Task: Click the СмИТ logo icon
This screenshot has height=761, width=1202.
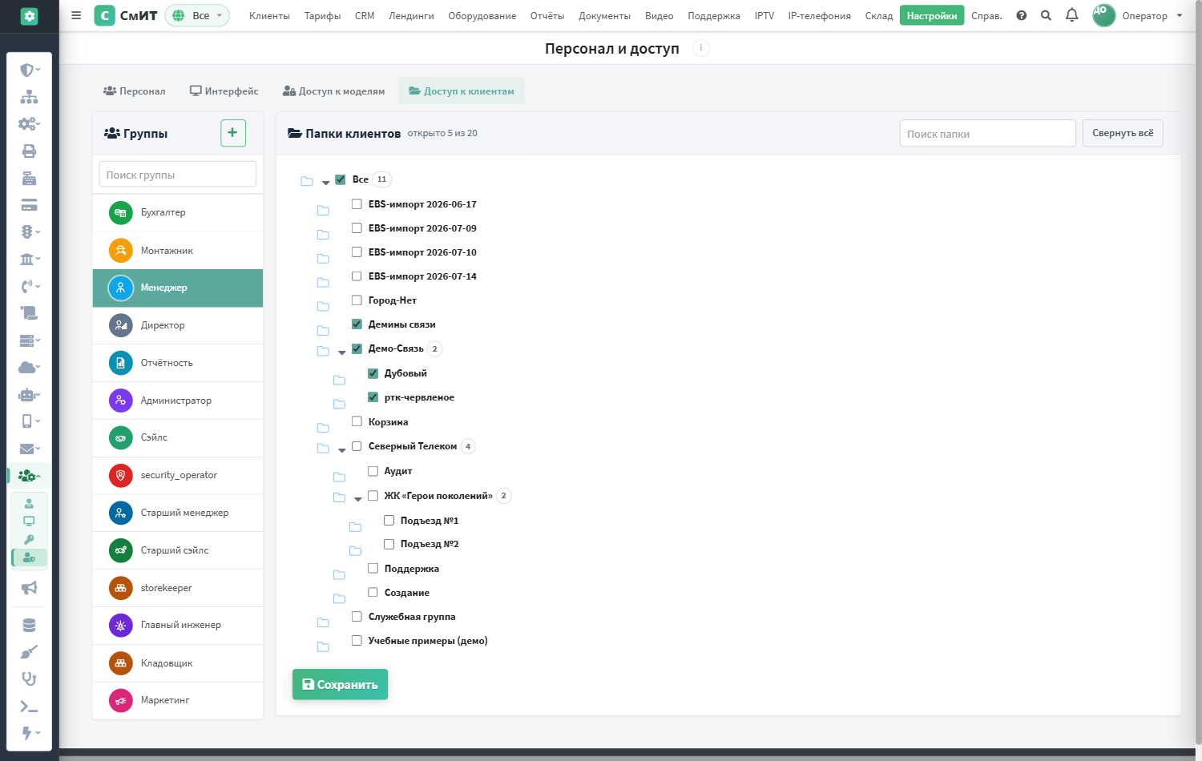Action: point(104,15)
